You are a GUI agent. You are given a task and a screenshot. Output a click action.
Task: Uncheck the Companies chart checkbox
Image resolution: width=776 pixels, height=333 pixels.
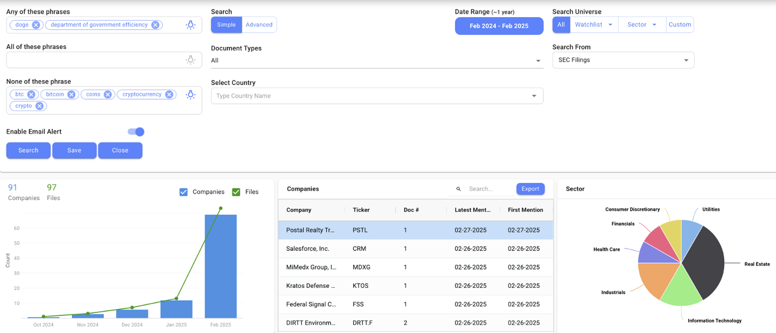point(183,192)
